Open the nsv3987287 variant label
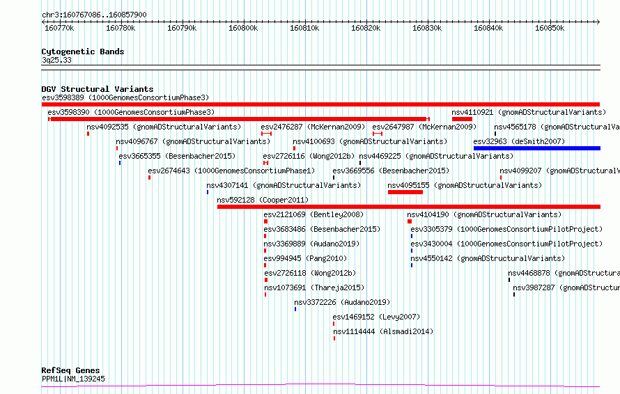 [x=566, y=287]
